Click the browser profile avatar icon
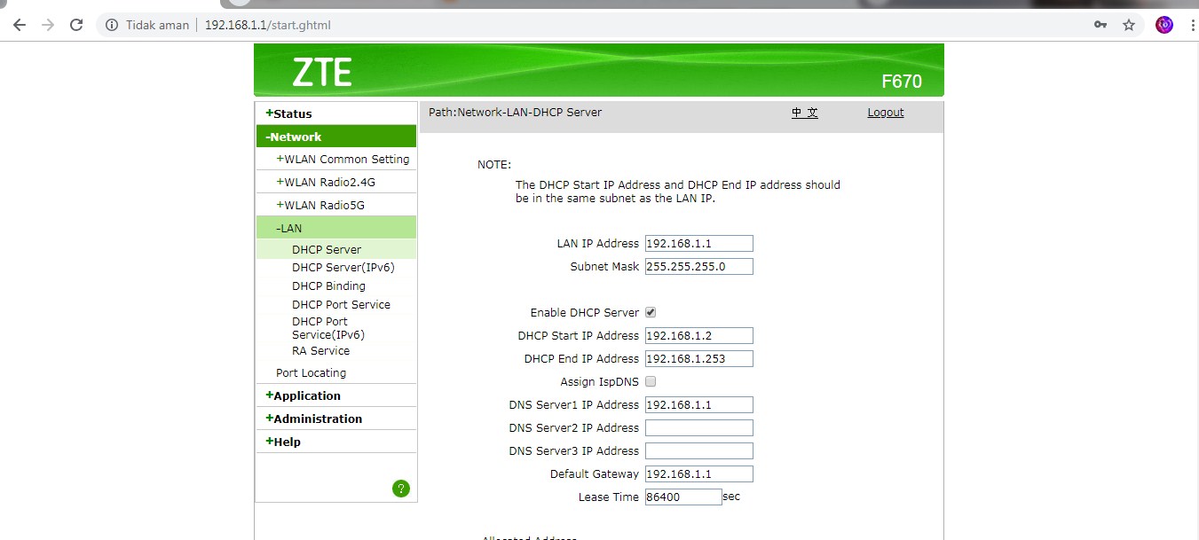Image resolution: width=1199 pixels, height=540 pixels. [x=1164, y=25]
